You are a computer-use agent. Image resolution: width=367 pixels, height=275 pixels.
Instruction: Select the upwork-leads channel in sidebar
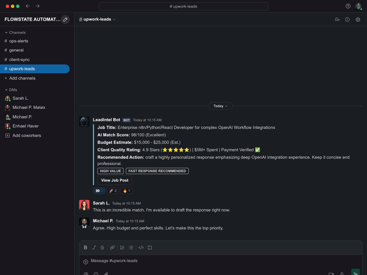click(35, 69)
